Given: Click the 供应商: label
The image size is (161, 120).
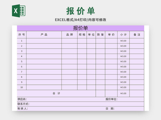Looking at the screenshot, I should pyautogui.click(x=22, y=99).
